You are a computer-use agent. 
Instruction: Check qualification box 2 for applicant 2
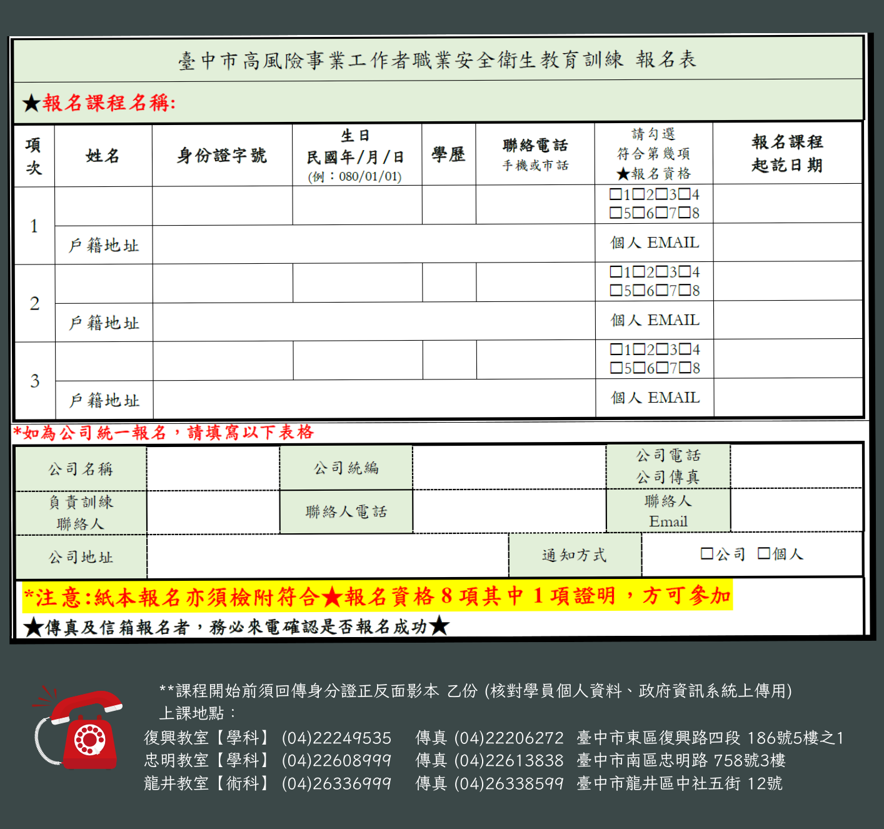639,272
